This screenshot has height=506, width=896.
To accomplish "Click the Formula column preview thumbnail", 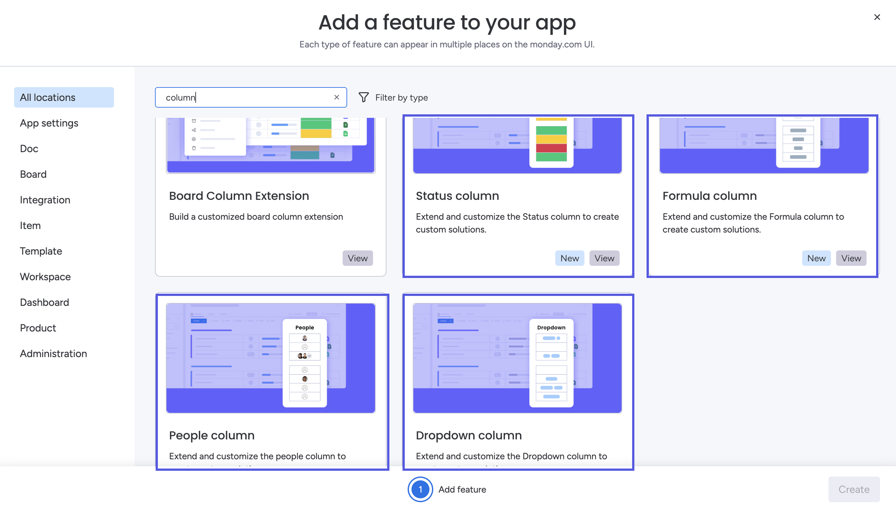I will pos(763,145).
